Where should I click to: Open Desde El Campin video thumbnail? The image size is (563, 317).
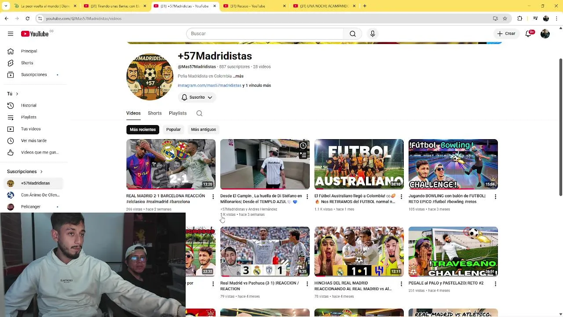click(265, 164)
